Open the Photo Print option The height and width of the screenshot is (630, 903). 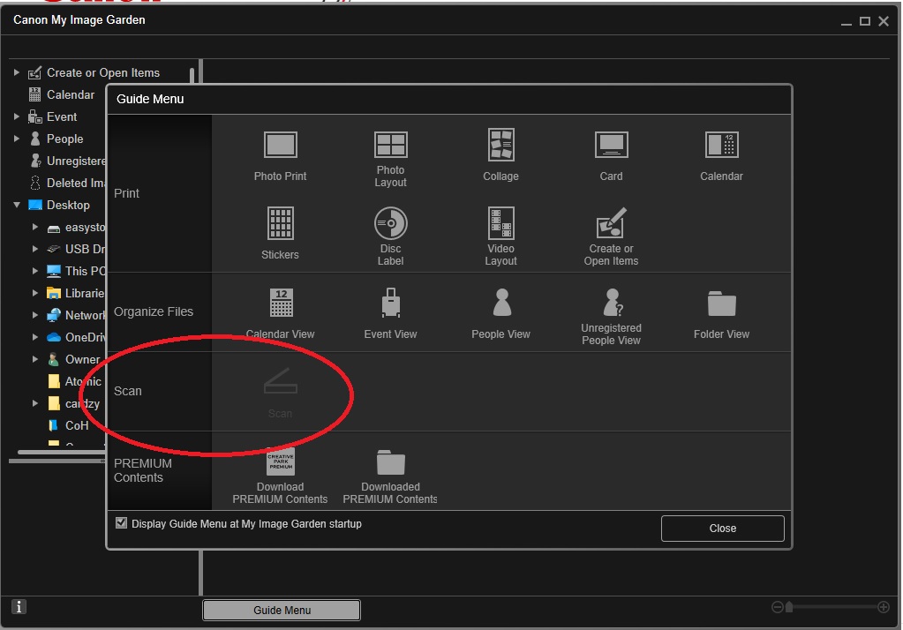pyautogui.click(x=280, y=146)
